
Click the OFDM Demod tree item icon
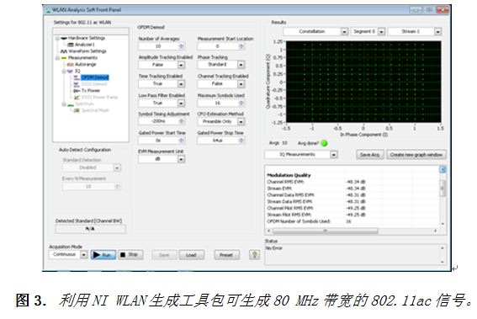tap(77, 77)
